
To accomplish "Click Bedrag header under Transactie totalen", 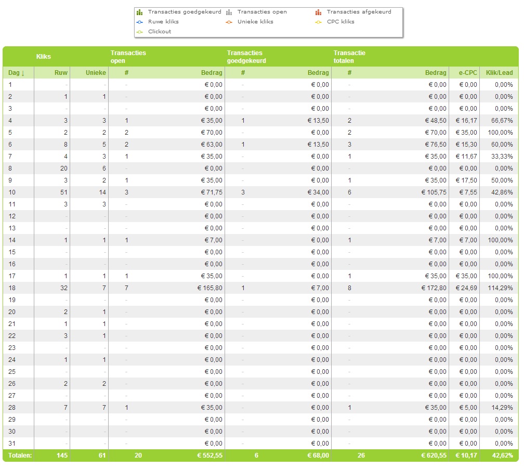I will click(436, 73).
